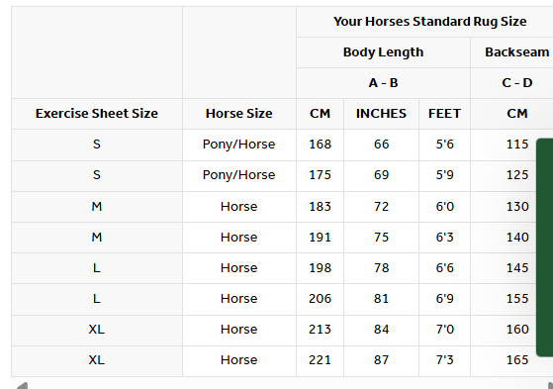This screenshot has height=389, width=553.
Task: Select the first XL size cell
Action: point(97,330)
